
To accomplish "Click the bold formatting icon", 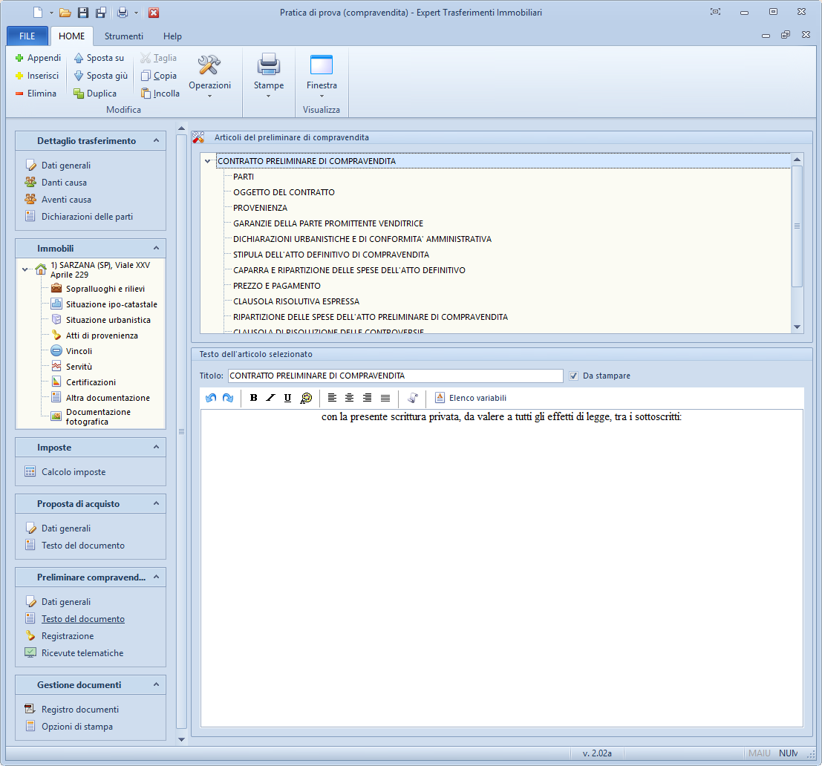I will pos(254,398).
